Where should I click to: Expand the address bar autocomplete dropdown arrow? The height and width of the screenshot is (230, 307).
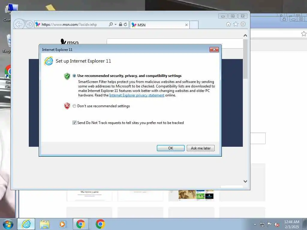tap(115, 25)
